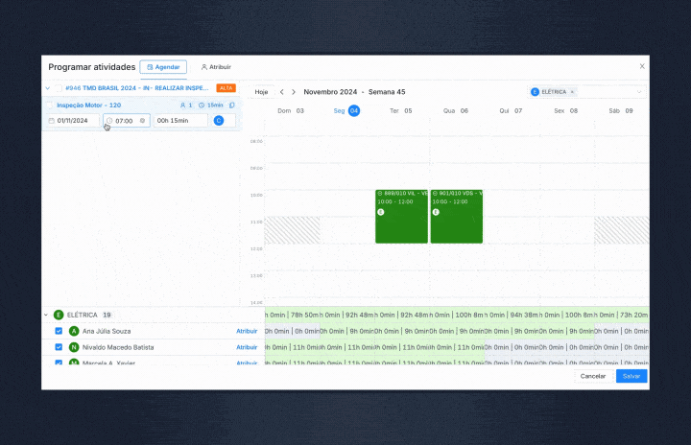
Task: Uncheck Nivaldo Macedo Batista checkbox
Action: (x=59, y=347)
